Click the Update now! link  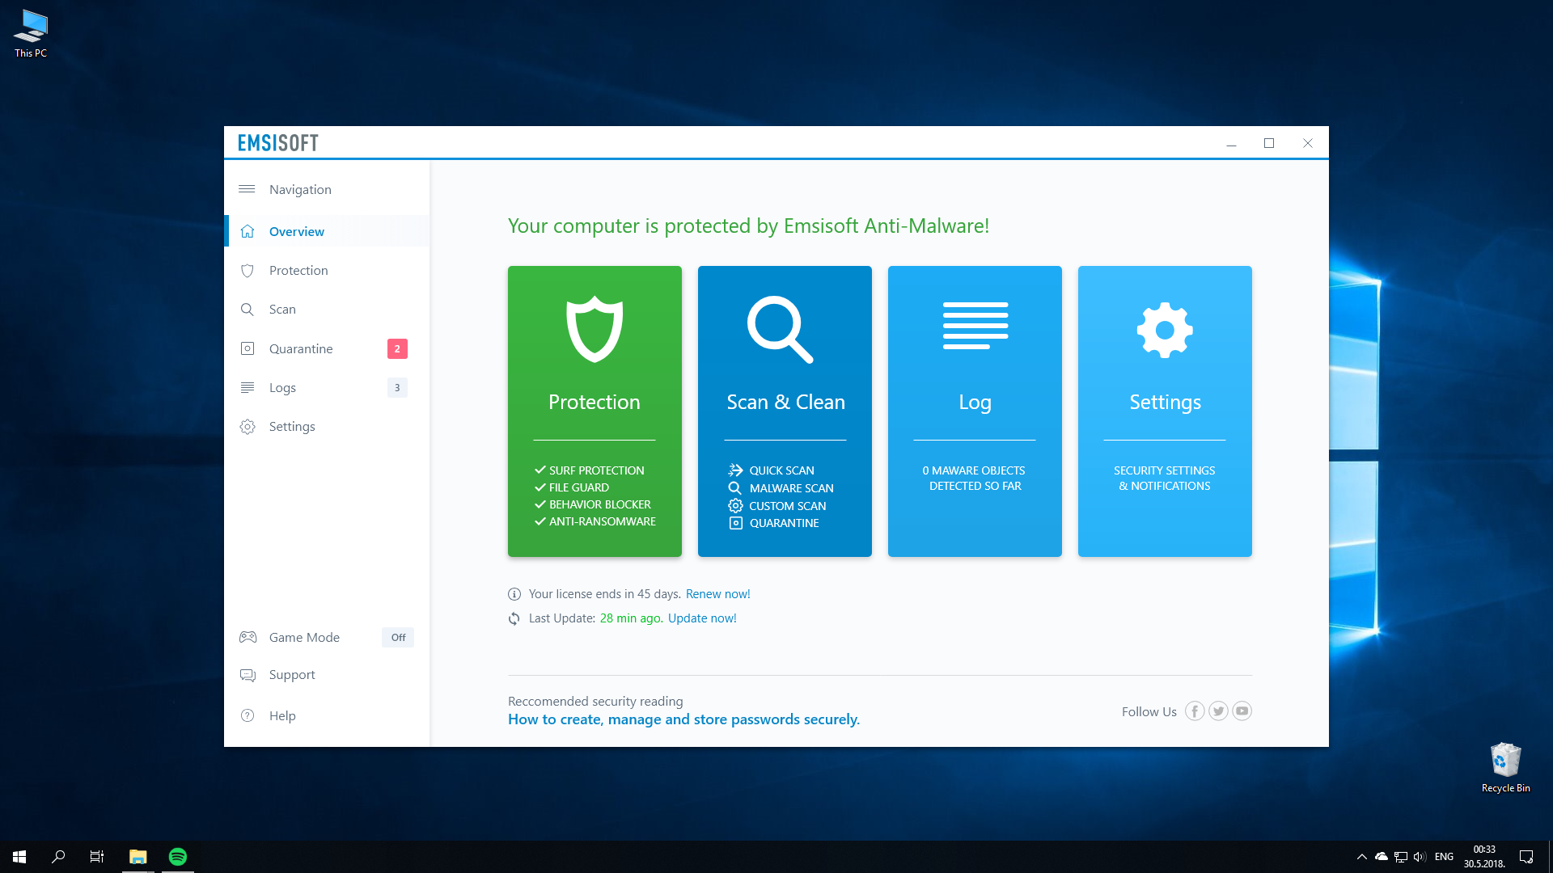tap(702, 618)
